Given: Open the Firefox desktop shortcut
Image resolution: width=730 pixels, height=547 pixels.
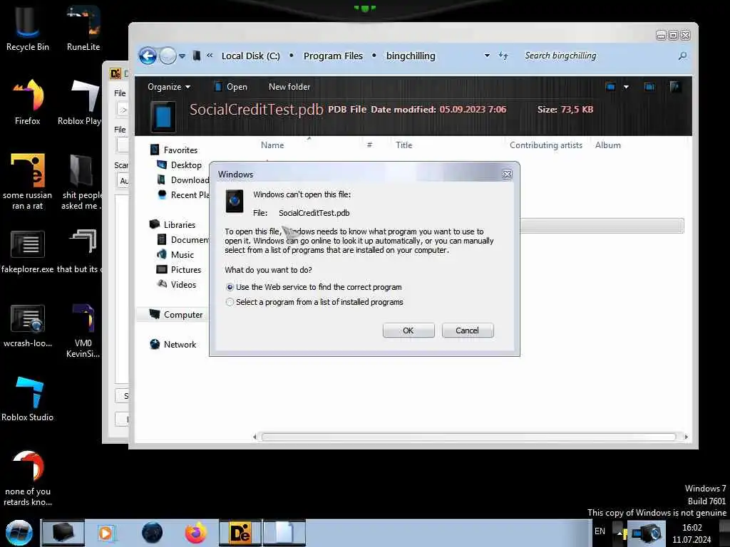Looking at the screenshot, I should (28, 103).
